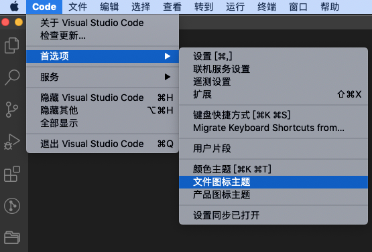372x252 pixels.
Task: Toggle 设置同步已打开 option
Action: 273,215
